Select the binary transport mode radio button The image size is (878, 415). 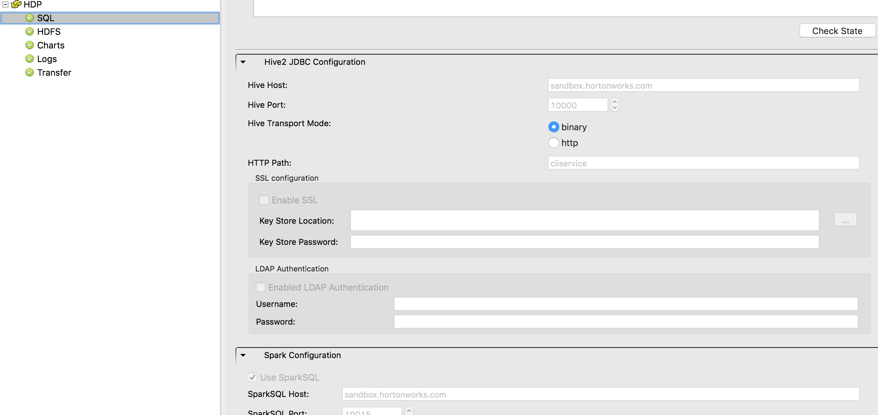coord(553,127)
